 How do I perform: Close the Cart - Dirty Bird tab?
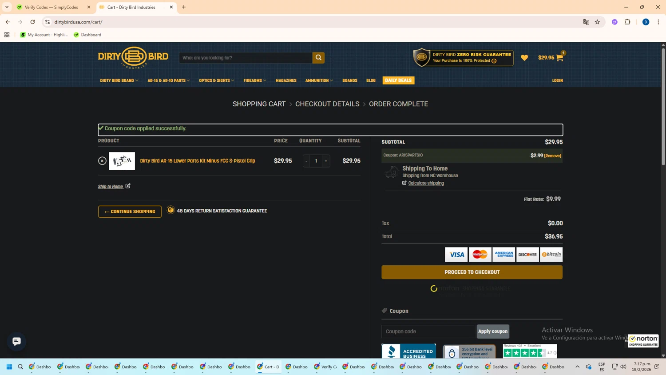[x=171, y=7]
